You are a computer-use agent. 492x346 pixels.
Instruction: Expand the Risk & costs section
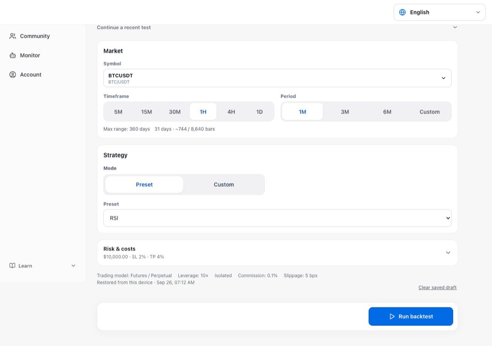278,253
